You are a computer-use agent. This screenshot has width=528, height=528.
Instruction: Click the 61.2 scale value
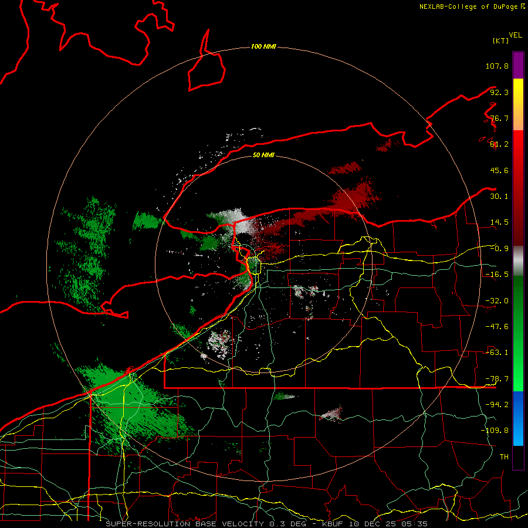499,144
